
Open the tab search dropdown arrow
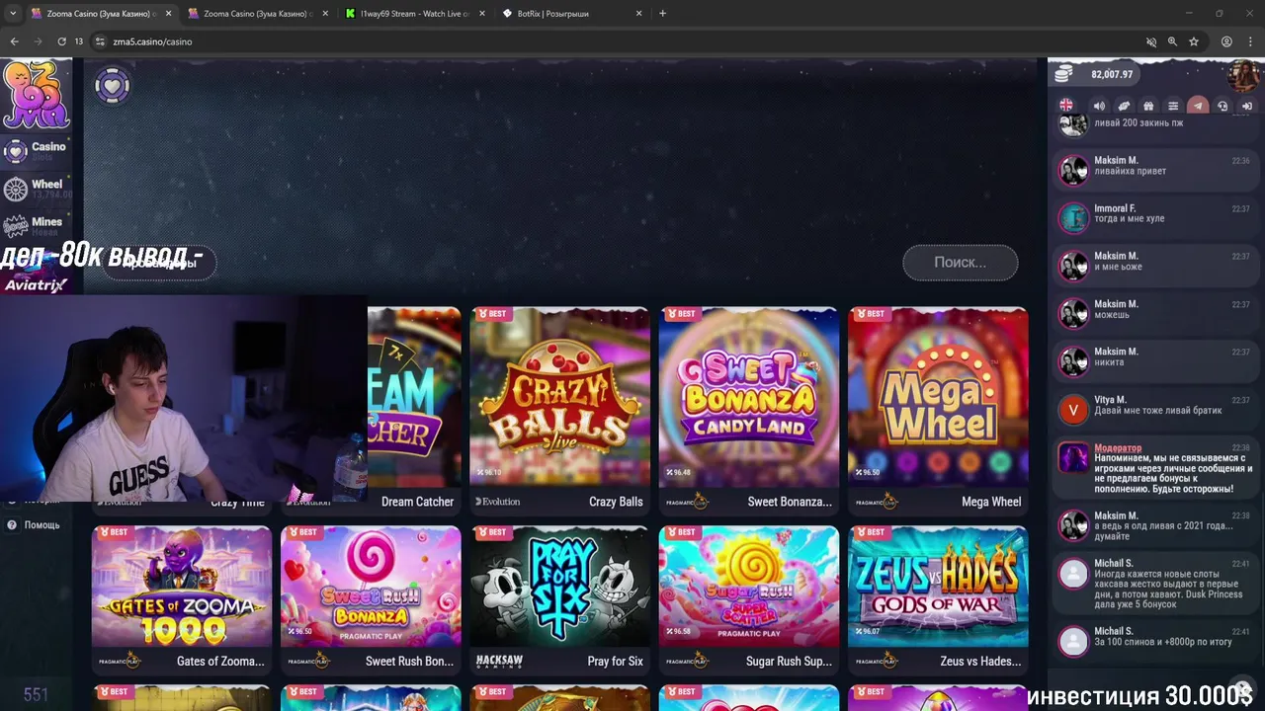[12, 14]
